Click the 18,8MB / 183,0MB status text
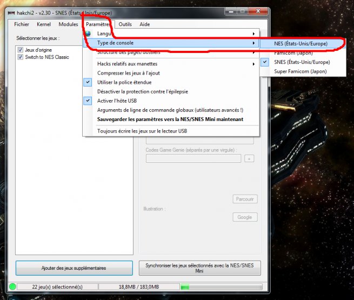 point(139,287)
